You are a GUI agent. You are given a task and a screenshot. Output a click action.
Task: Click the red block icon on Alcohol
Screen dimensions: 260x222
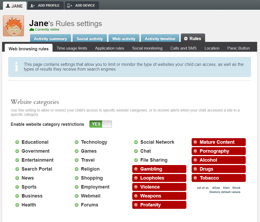pos(195,160)
